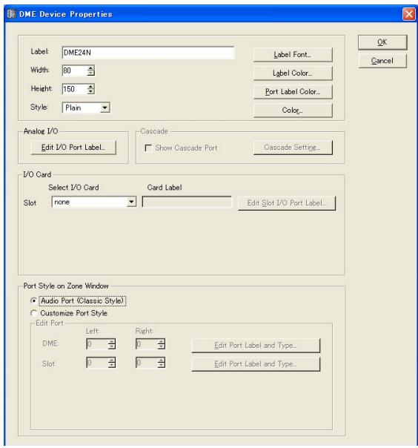Screen dimensions: 418x448
Task: Increment DME Right port spinner up arrow
Action: [x=162, y=341]
